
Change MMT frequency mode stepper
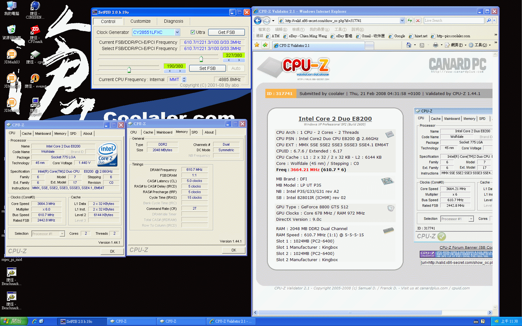(184, 79)
